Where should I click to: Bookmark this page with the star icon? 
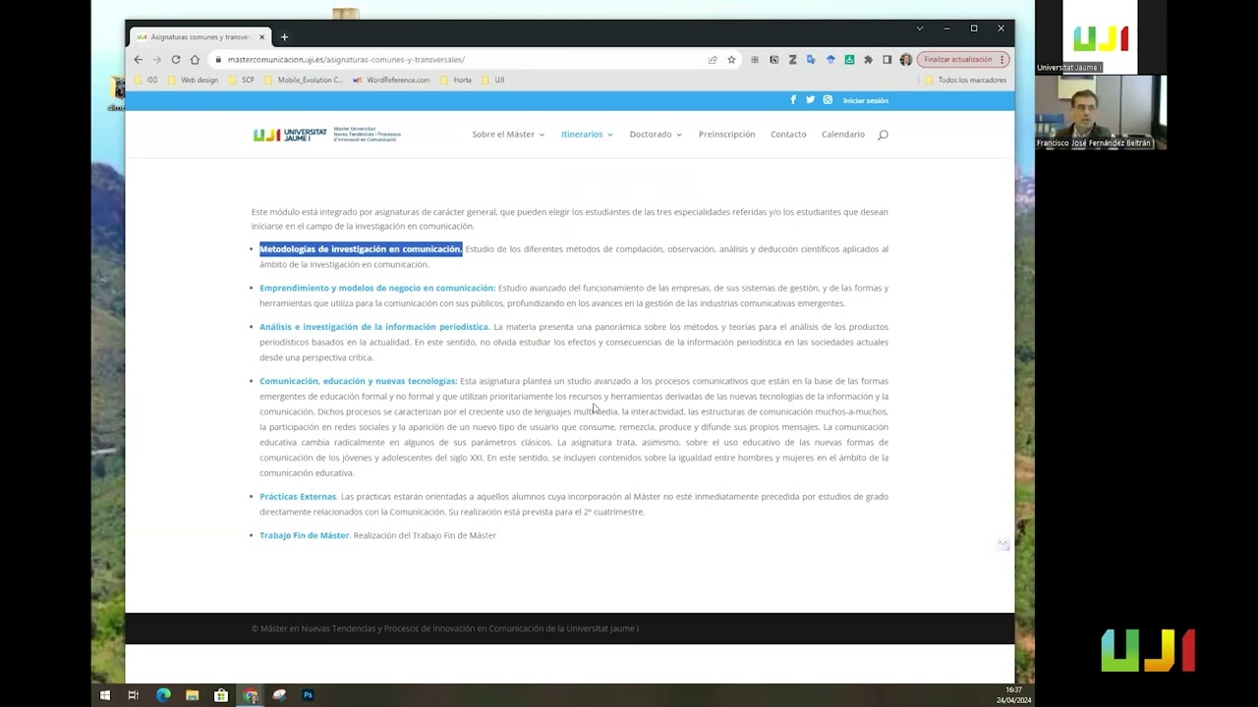(731, 60)
